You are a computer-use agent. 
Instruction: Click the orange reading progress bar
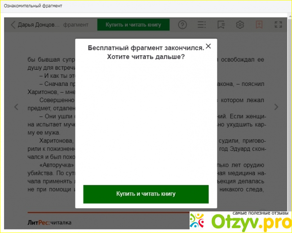tap(108, 212)
